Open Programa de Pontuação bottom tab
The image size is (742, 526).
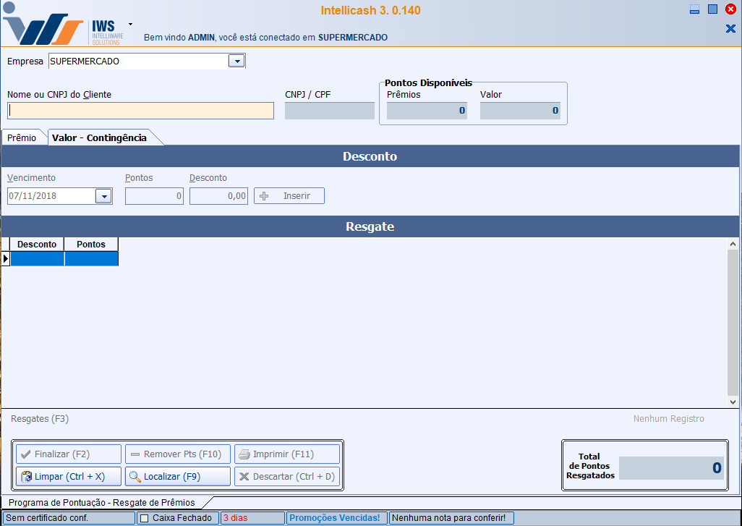click(x=101, y=502)
